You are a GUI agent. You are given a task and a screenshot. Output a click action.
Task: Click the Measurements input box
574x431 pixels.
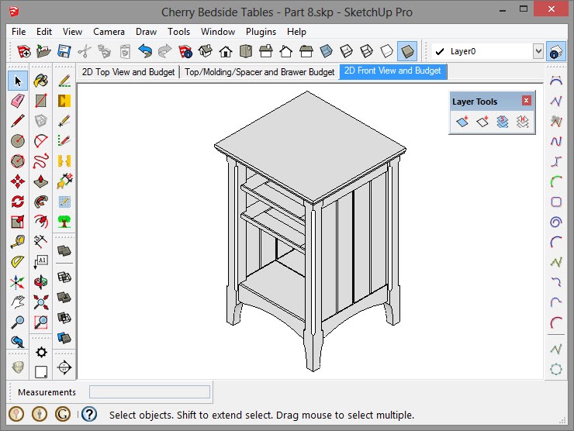150,392
